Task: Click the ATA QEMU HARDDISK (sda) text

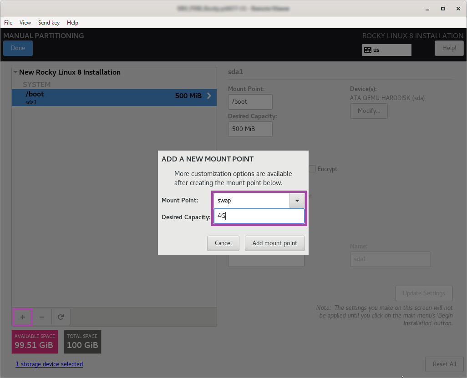Action: click(x=387, y=98)
